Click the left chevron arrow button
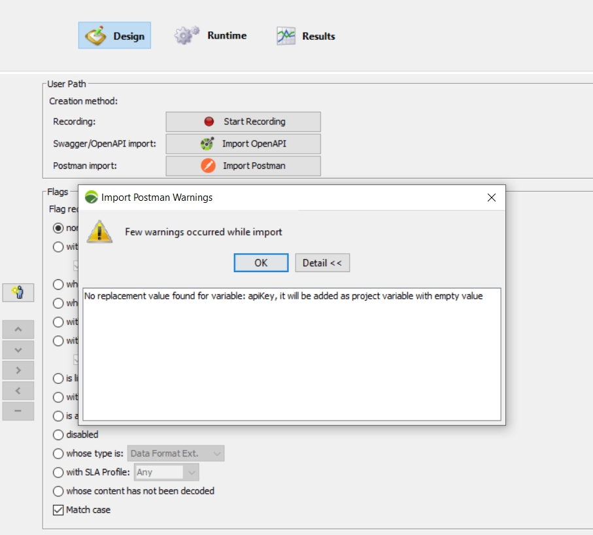The width and height of the screenshot is (593, 535). coord(18,391)
